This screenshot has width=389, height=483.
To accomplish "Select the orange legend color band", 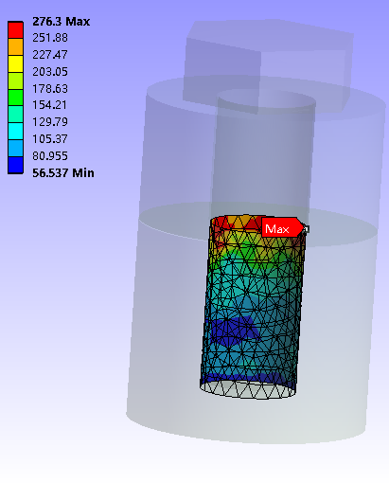I will coord(15,47).
